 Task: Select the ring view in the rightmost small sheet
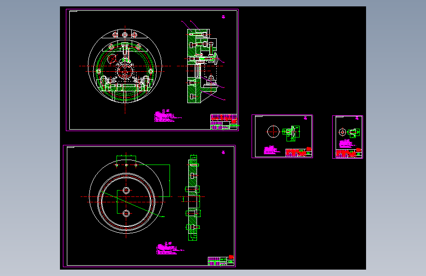tap(342, 132)
